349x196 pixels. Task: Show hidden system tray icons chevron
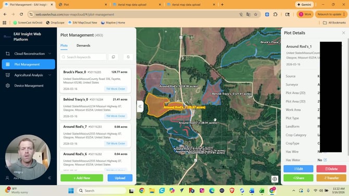point(294,190)
